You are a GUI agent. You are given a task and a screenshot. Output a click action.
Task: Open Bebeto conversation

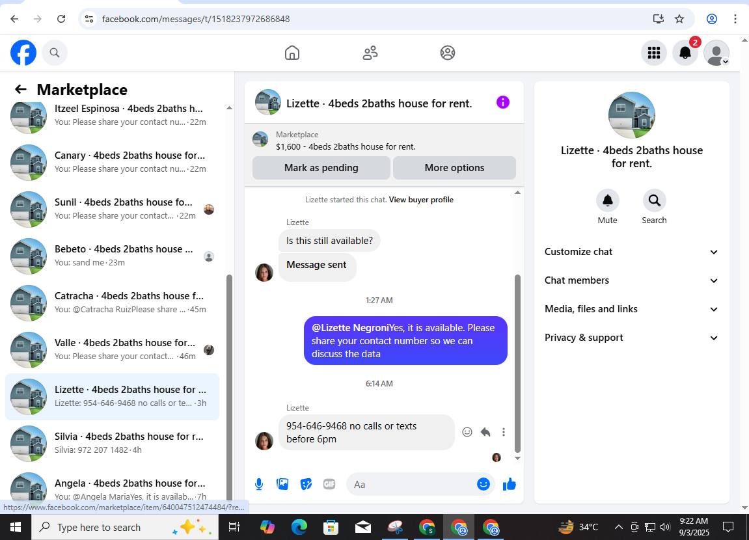113,256
